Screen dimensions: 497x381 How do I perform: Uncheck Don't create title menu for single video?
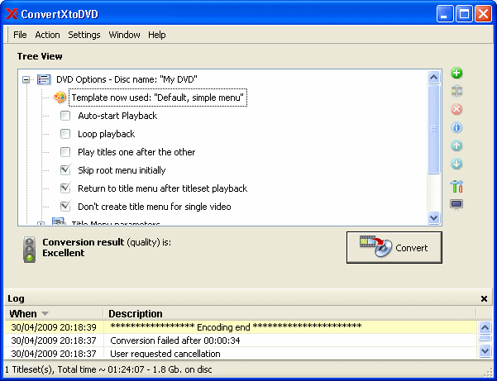pos(65,207)
